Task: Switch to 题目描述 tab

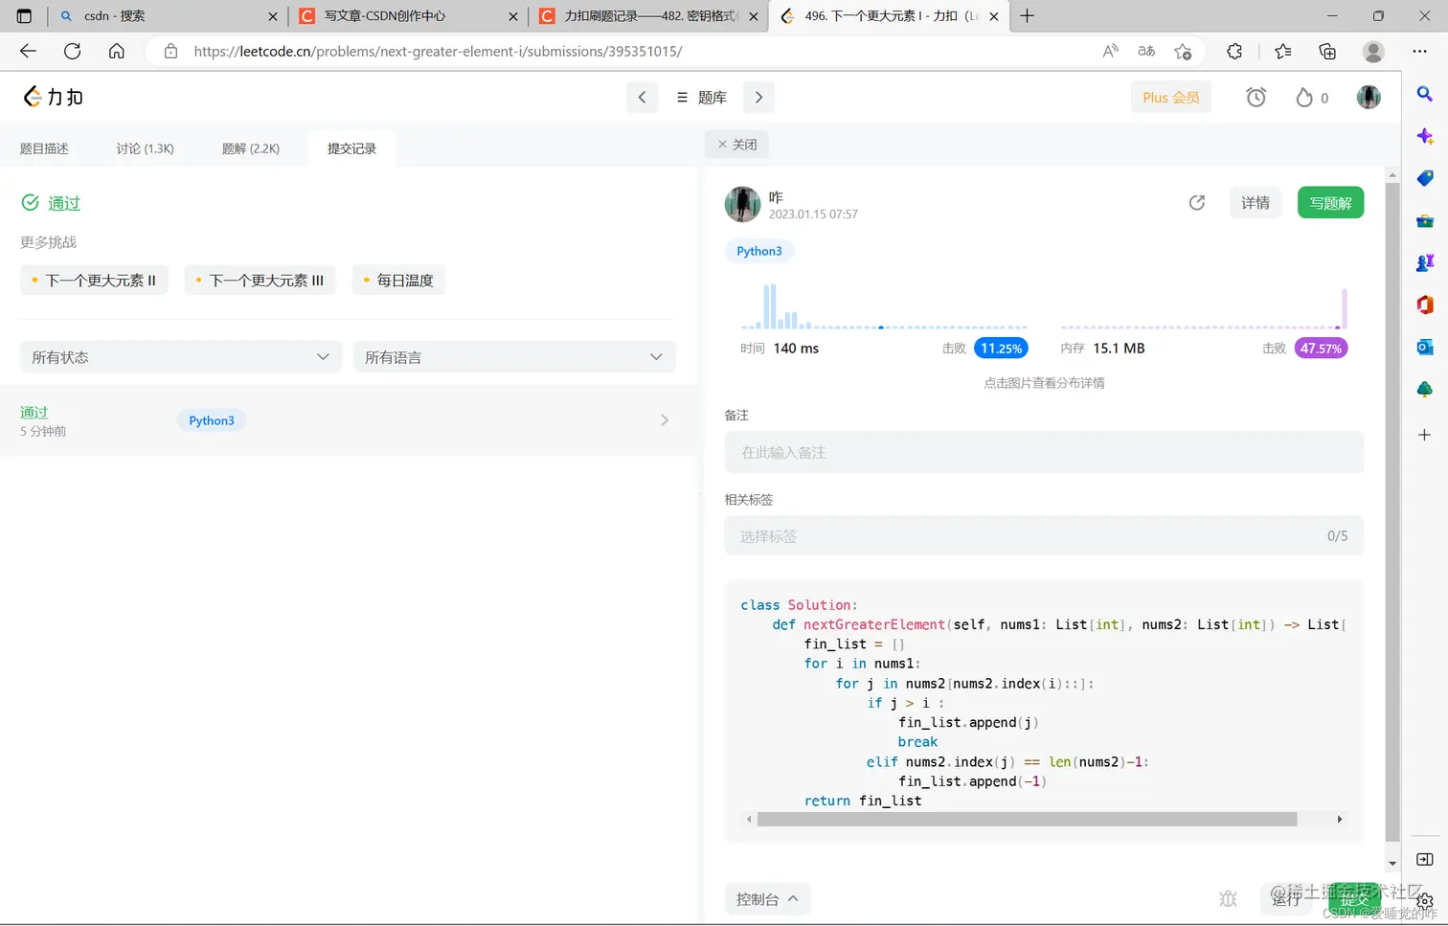Action: click(44, 148)
